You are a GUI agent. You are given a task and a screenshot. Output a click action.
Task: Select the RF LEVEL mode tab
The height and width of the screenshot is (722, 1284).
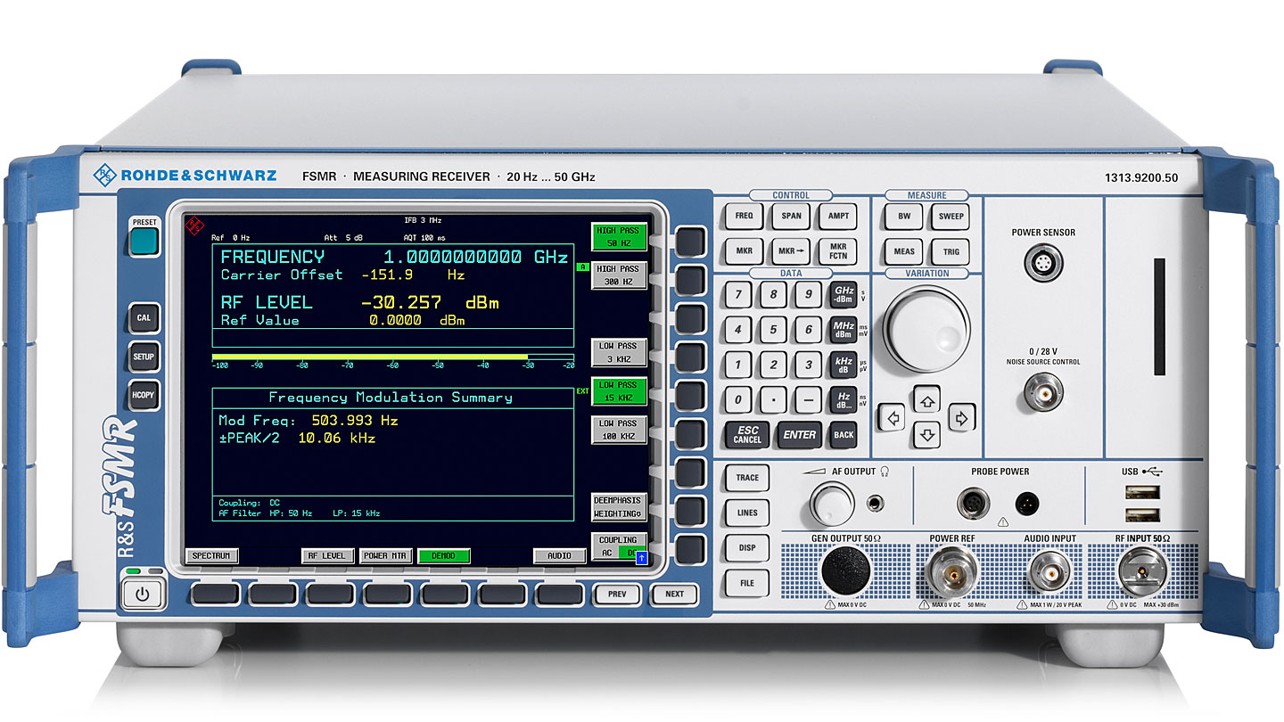pos(327,555)
